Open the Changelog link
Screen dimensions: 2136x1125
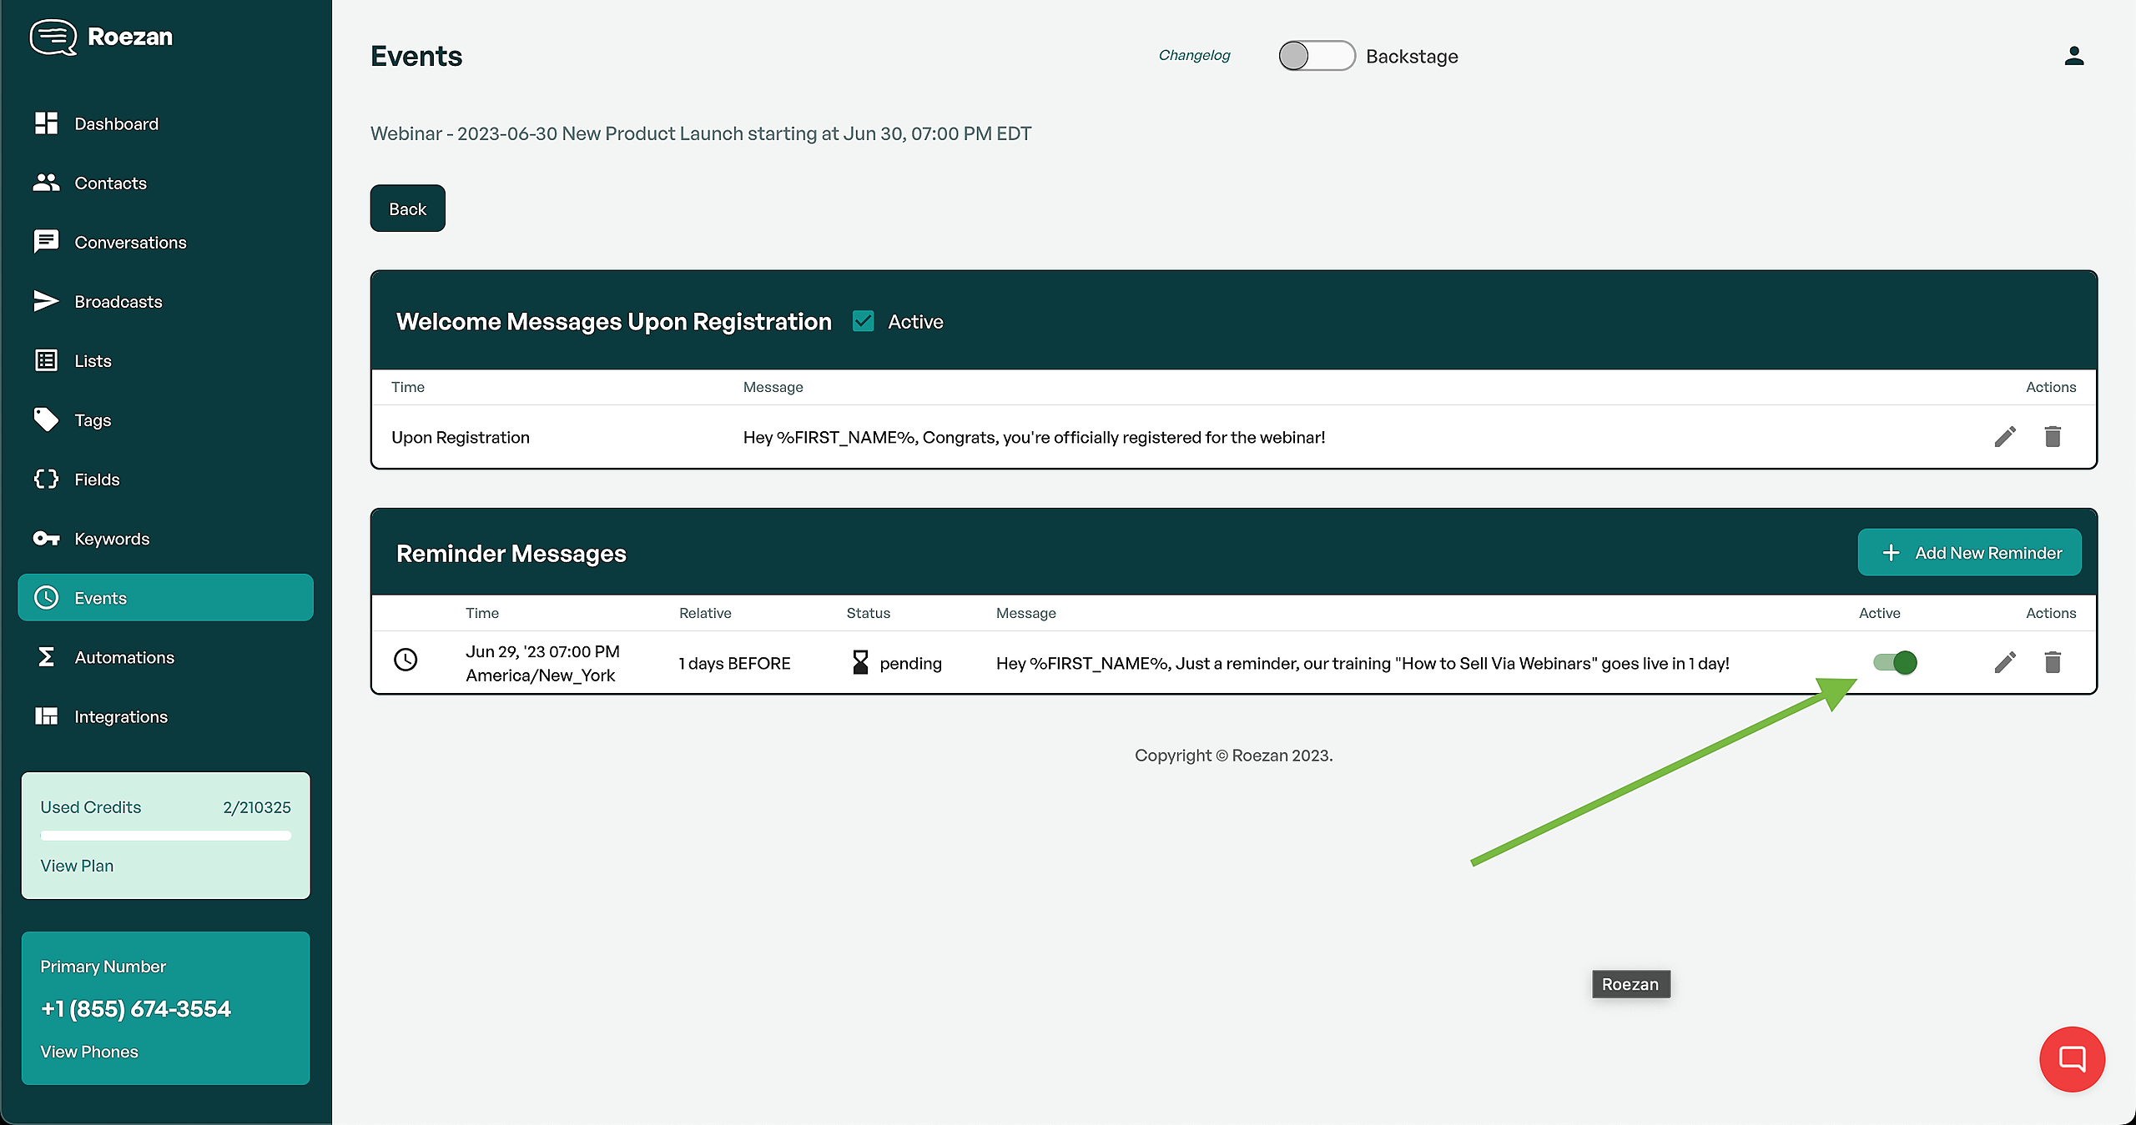pos(1194,55)
